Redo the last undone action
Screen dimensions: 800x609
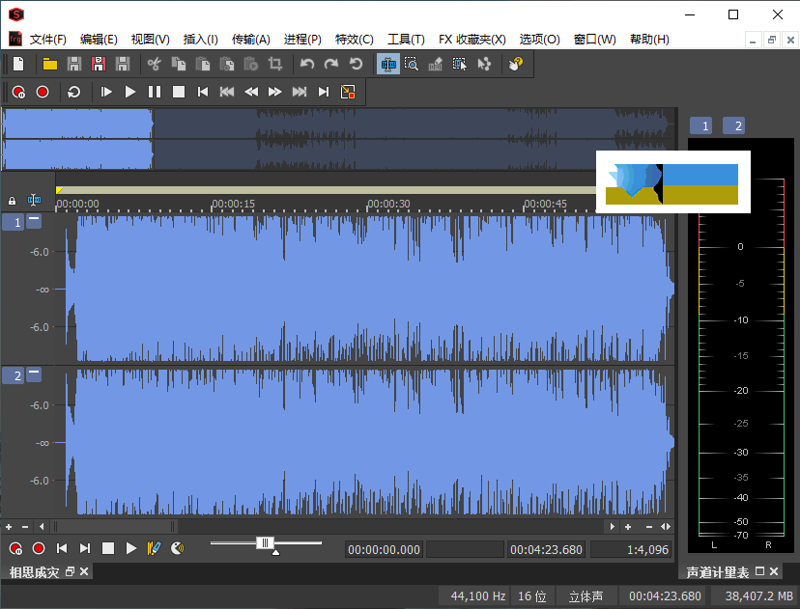pos(331,64)
